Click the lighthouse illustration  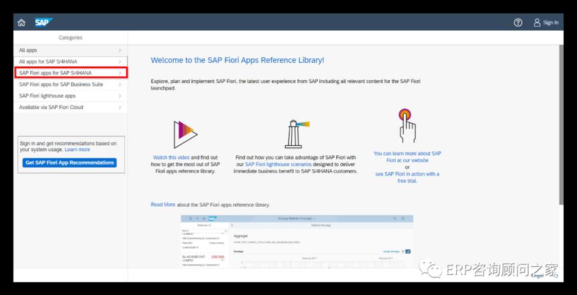[x=297, y=134]
